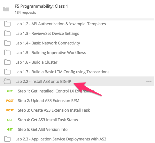
Task: Click the Lab 1.6 - Build a Cluster label
Action: [x=36, y=62]
